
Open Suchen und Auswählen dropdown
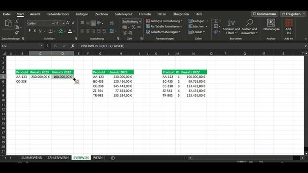point(249,27)
